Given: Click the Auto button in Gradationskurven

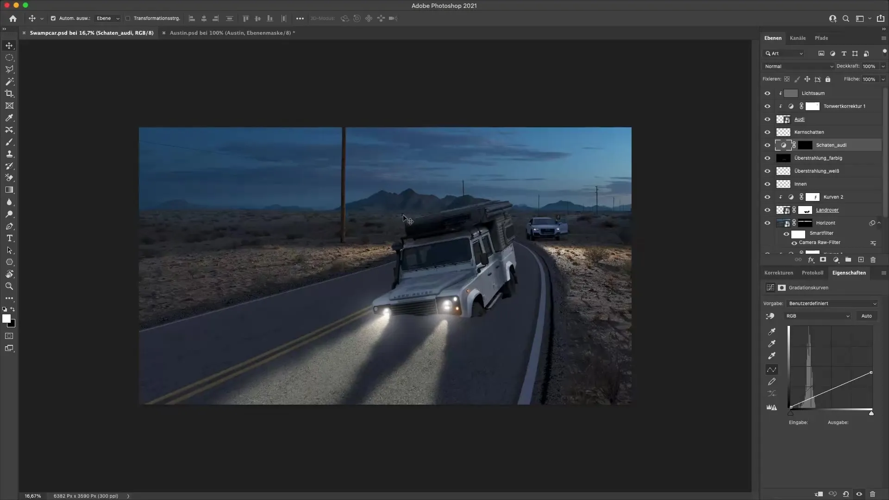Looking at the screenshot, I should tap(866, 316).
